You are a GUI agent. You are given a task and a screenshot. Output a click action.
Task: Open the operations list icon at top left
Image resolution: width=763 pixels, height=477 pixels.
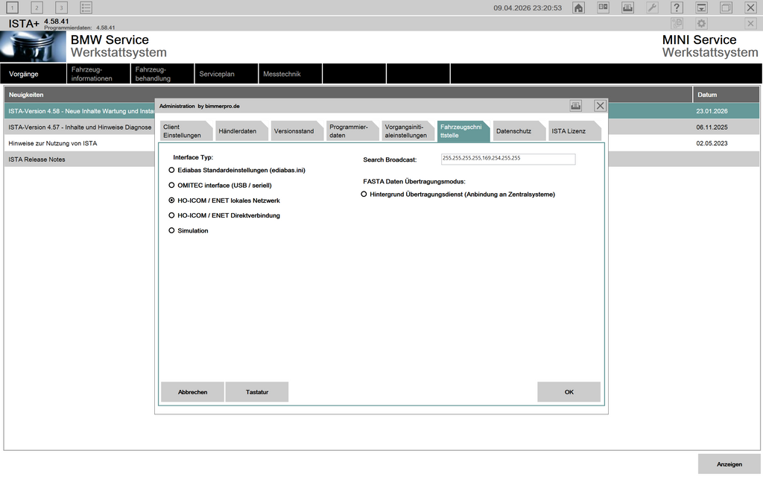click(86, 7)
